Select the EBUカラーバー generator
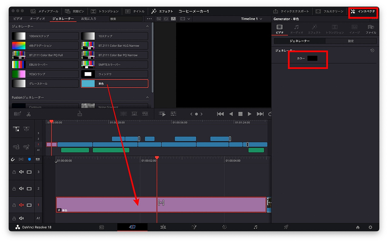This screenshot has width=388, height=242. [45, 65]
